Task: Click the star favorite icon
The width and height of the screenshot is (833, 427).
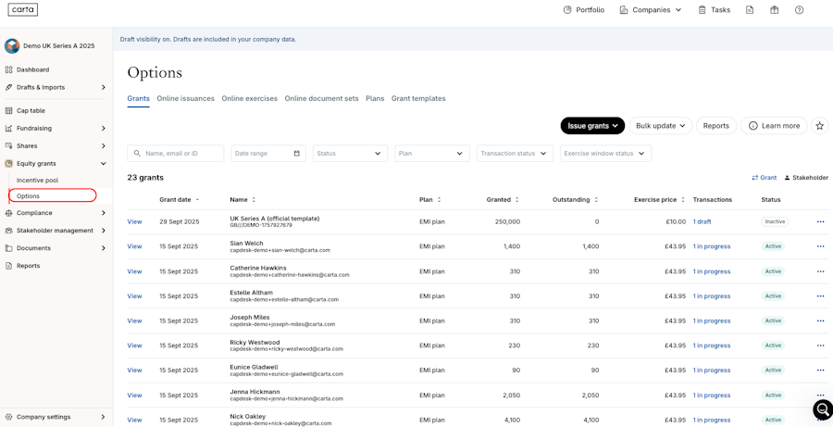Action: point(819,126)
